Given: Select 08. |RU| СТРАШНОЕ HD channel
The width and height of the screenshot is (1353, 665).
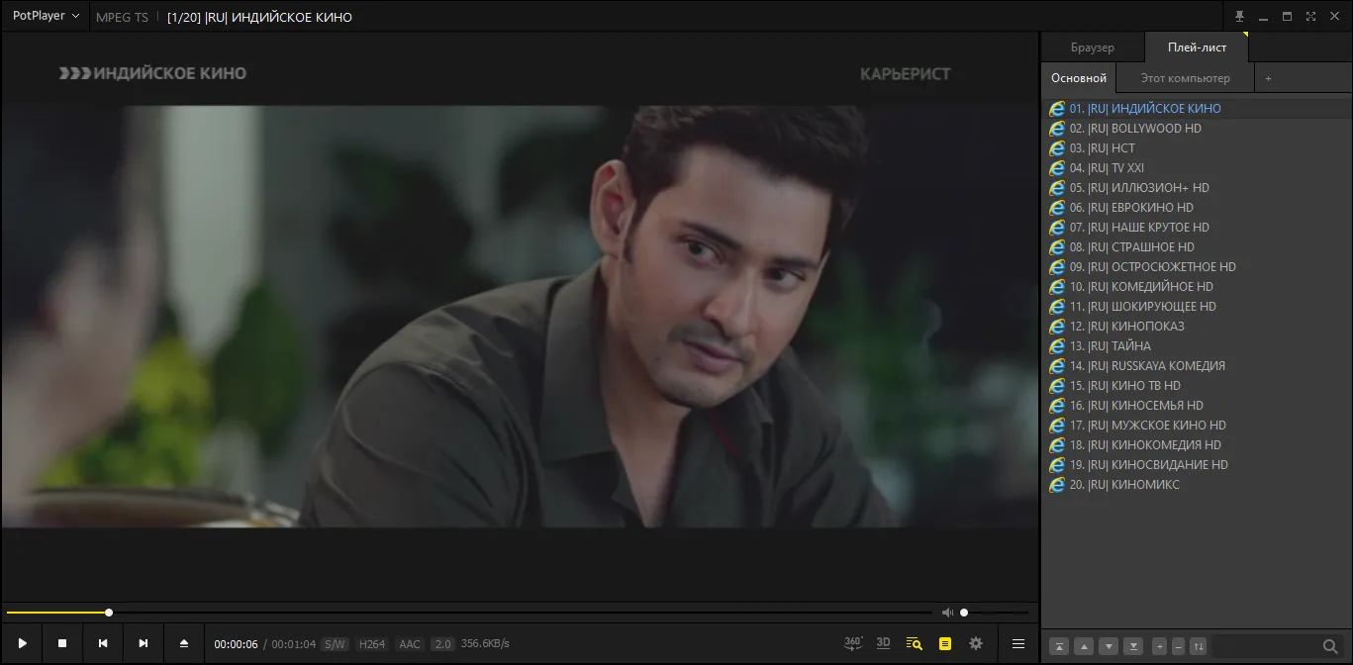Looking at the screenshot, I should click(1197, 247).
